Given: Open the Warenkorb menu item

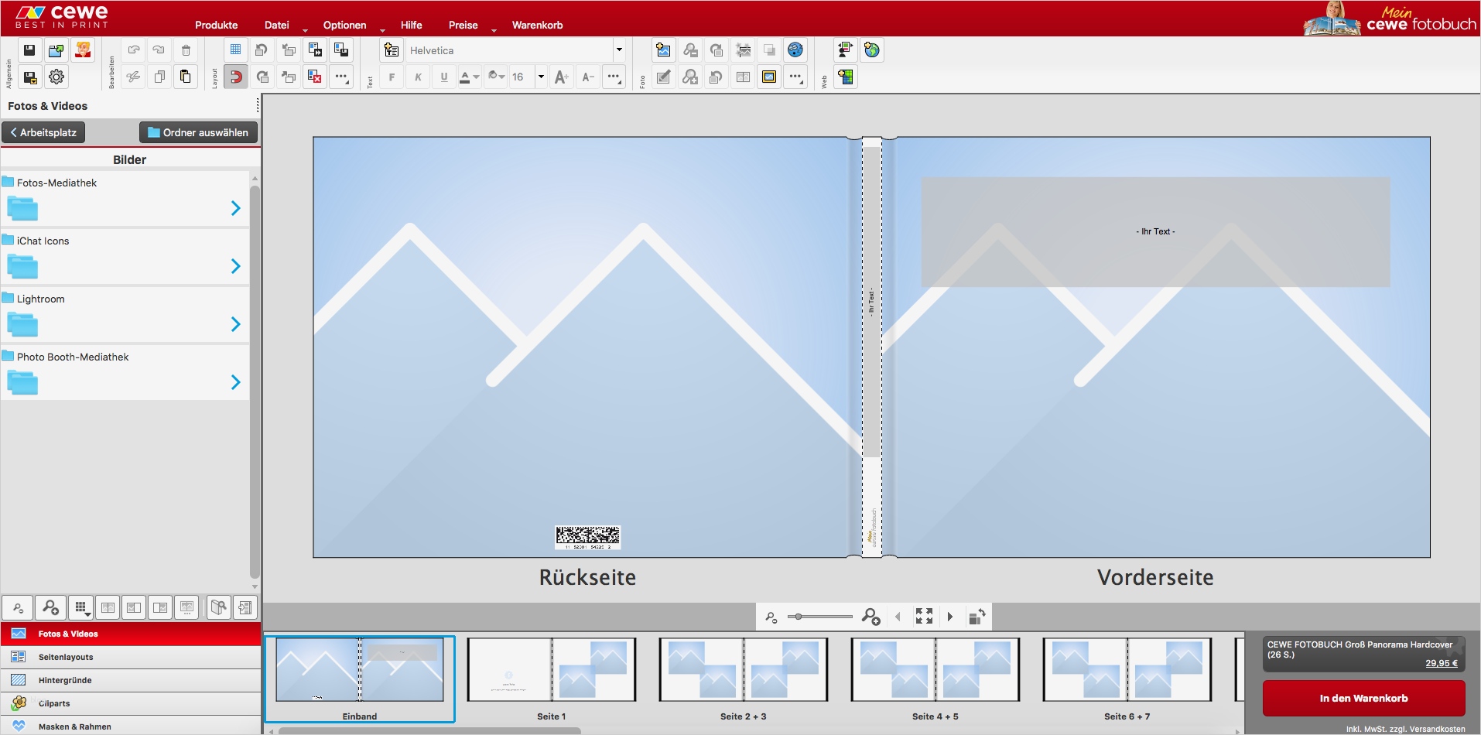Looking at the screenshot, I should (x=538, y=25).
